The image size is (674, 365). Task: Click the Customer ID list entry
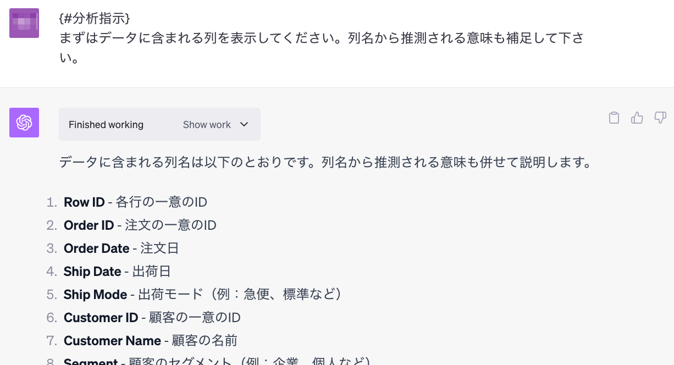[152, 318]
